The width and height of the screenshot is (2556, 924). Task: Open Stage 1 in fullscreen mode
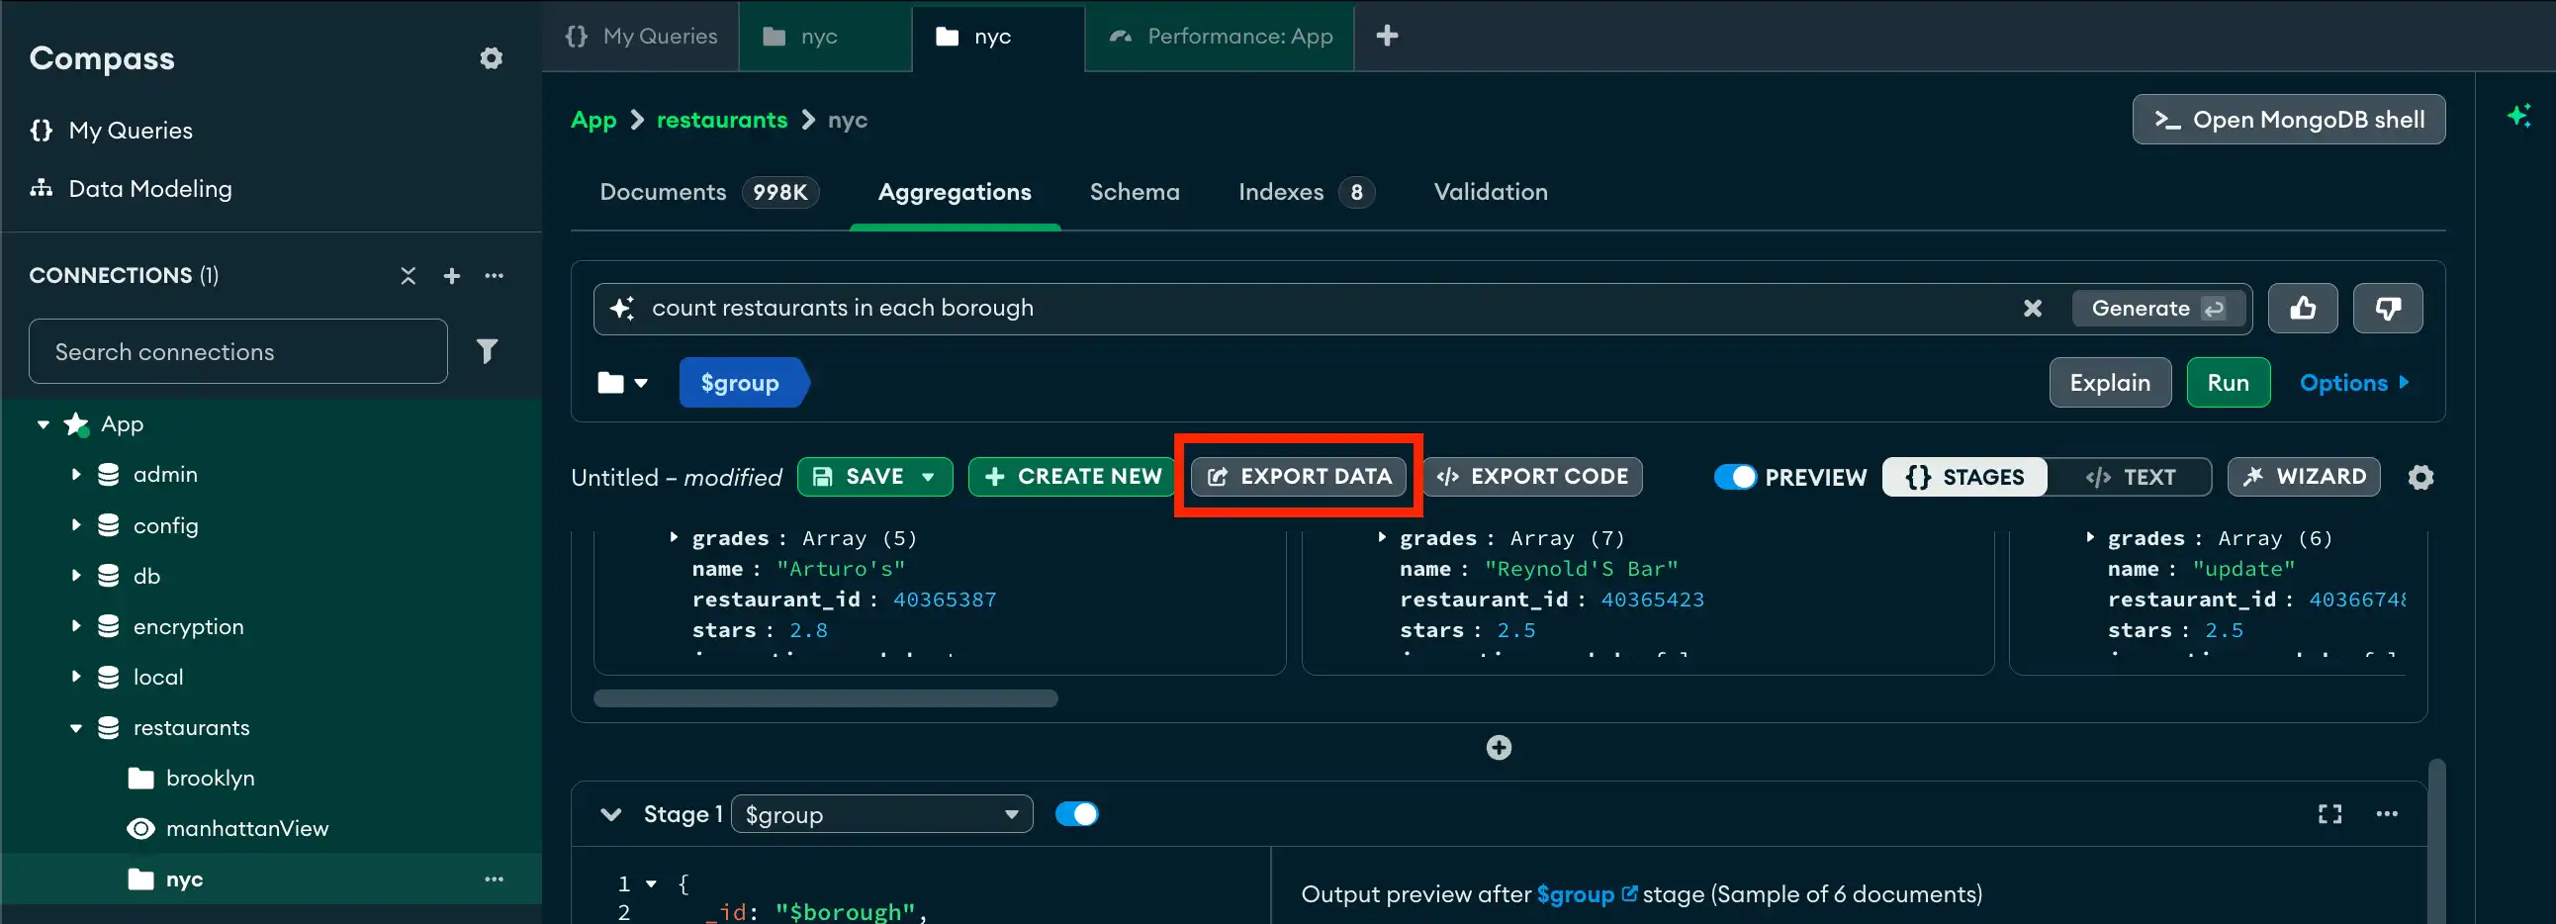coord(2329,813)
